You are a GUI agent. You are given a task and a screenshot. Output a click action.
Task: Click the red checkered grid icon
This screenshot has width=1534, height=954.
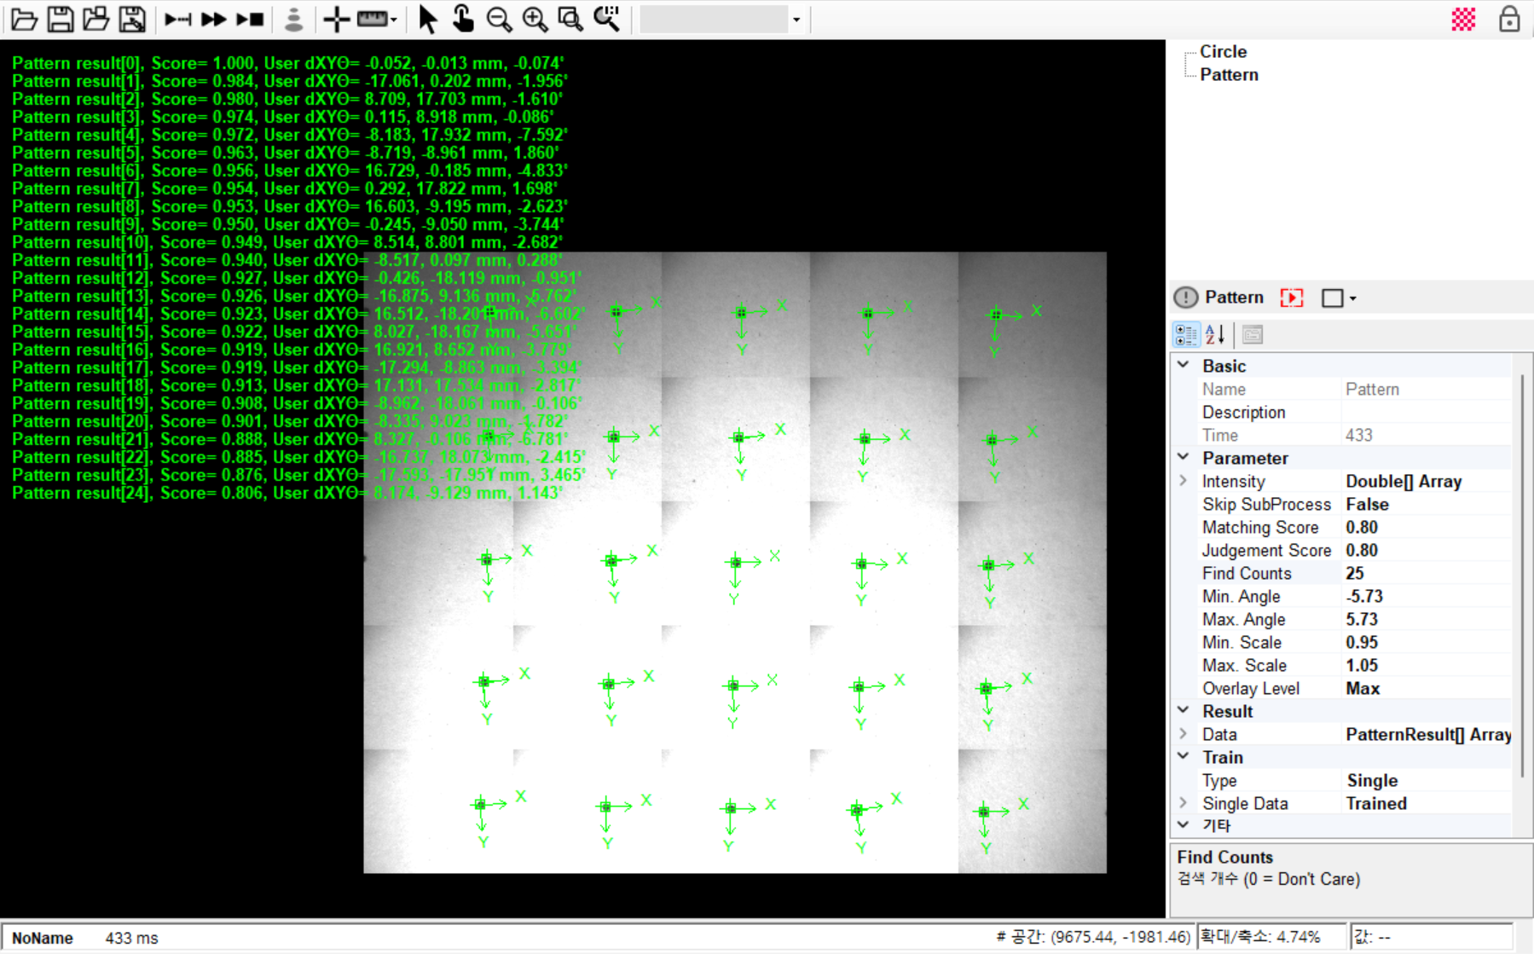pos(1463,19)
